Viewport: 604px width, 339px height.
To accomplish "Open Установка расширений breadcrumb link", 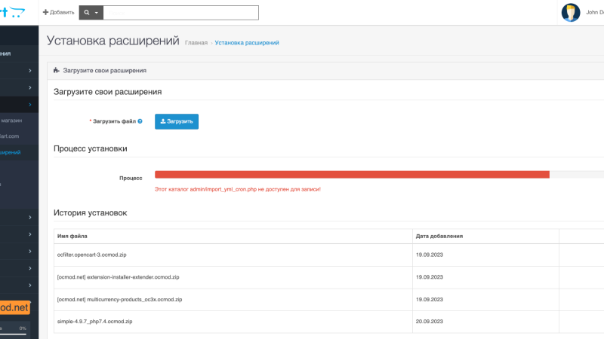I will tap(247, 43).
